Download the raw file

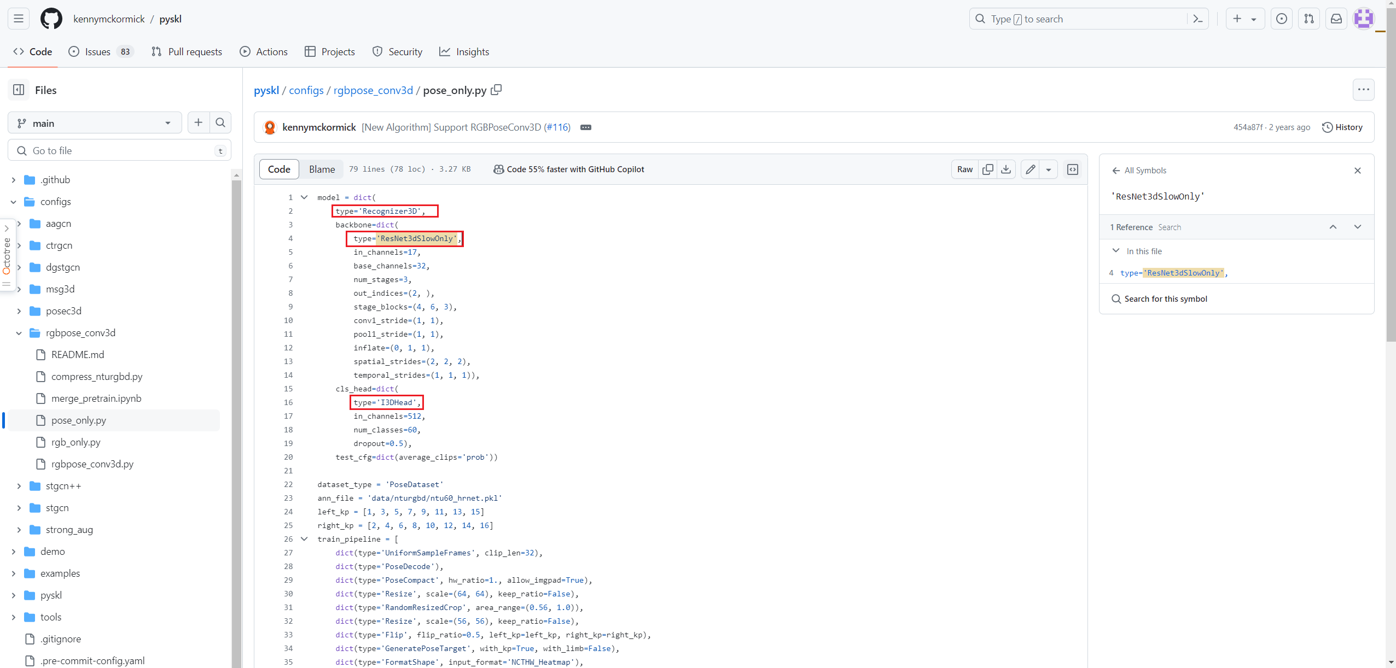[x=1006, y=169]
